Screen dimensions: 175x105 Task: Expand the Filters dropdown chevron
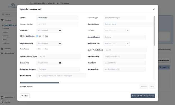pyautogui.click(x=168, y=67)
